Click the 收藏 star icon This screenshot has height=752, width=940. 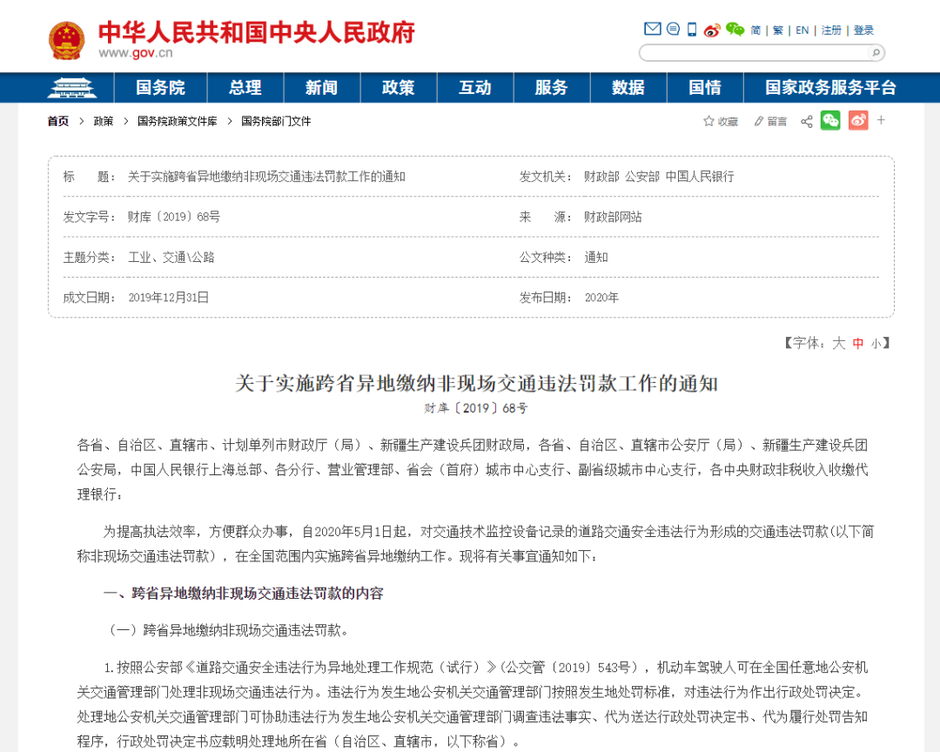click(709, 121)
